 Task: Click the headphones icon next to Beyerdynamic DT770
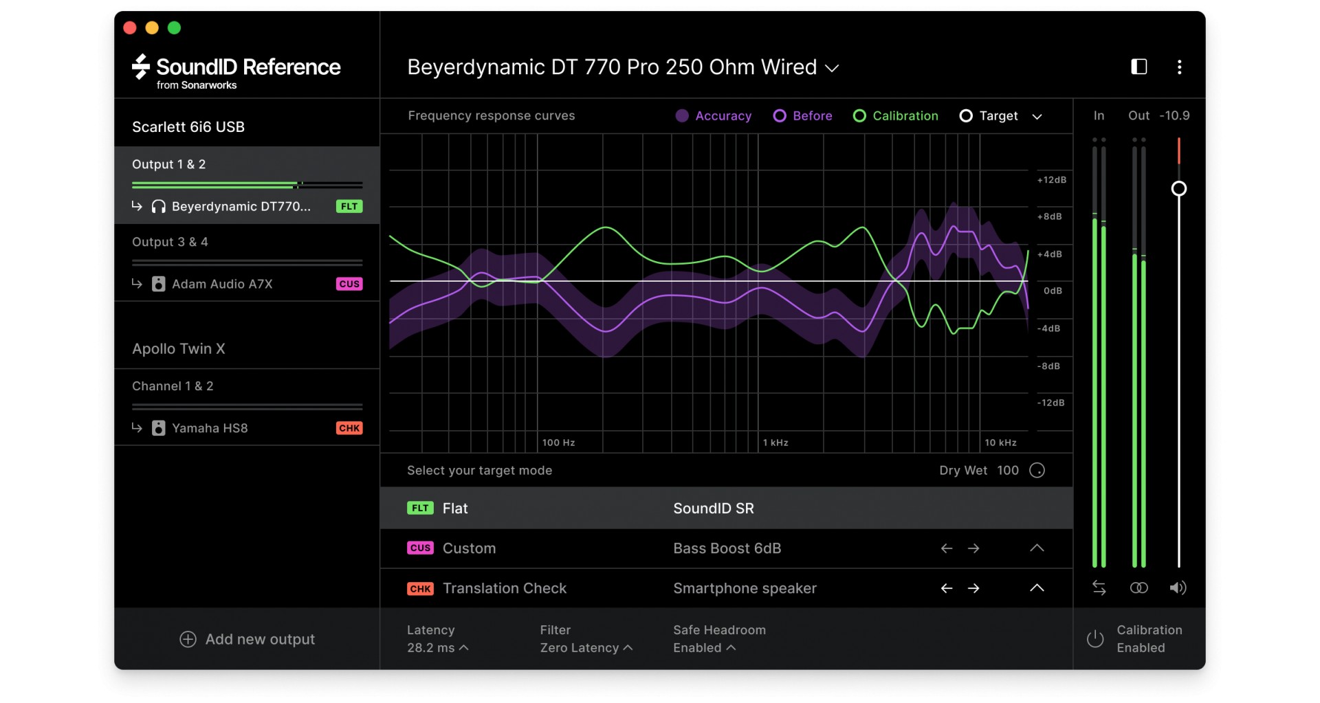coord(158,206)
